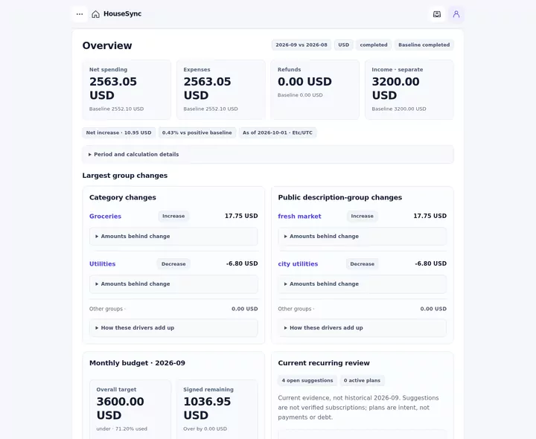Expand Amounts behind change under Groceries
Viewport: 536px width, 439px height.
[173, 237]
